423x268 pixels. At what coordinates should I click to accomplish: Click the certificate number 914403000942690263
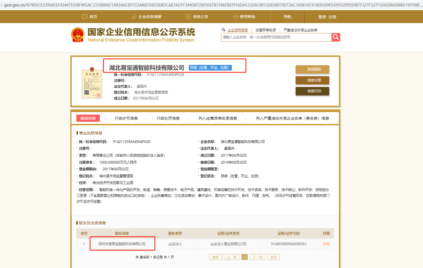pyautogui.click(x=289, y=244)
